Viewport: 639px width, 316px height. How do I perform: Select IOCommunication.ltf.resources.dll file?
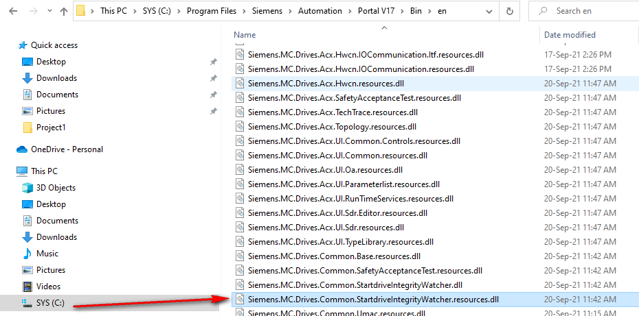366,55
